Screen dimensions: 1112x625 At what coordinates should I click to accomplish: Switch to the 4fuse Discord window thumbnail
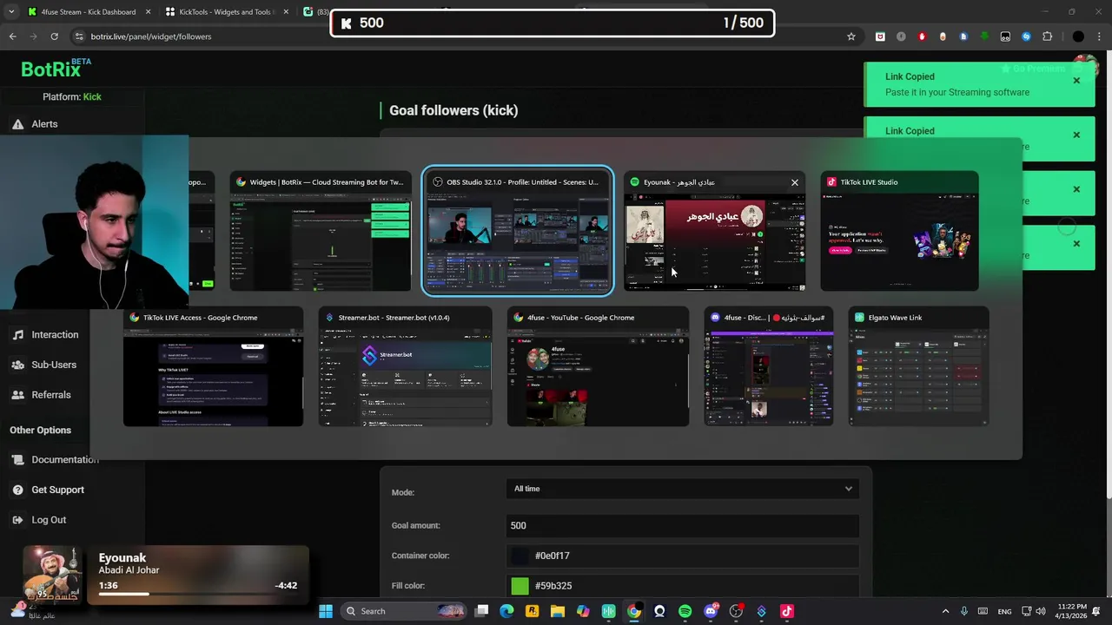[x=769, y=366]
